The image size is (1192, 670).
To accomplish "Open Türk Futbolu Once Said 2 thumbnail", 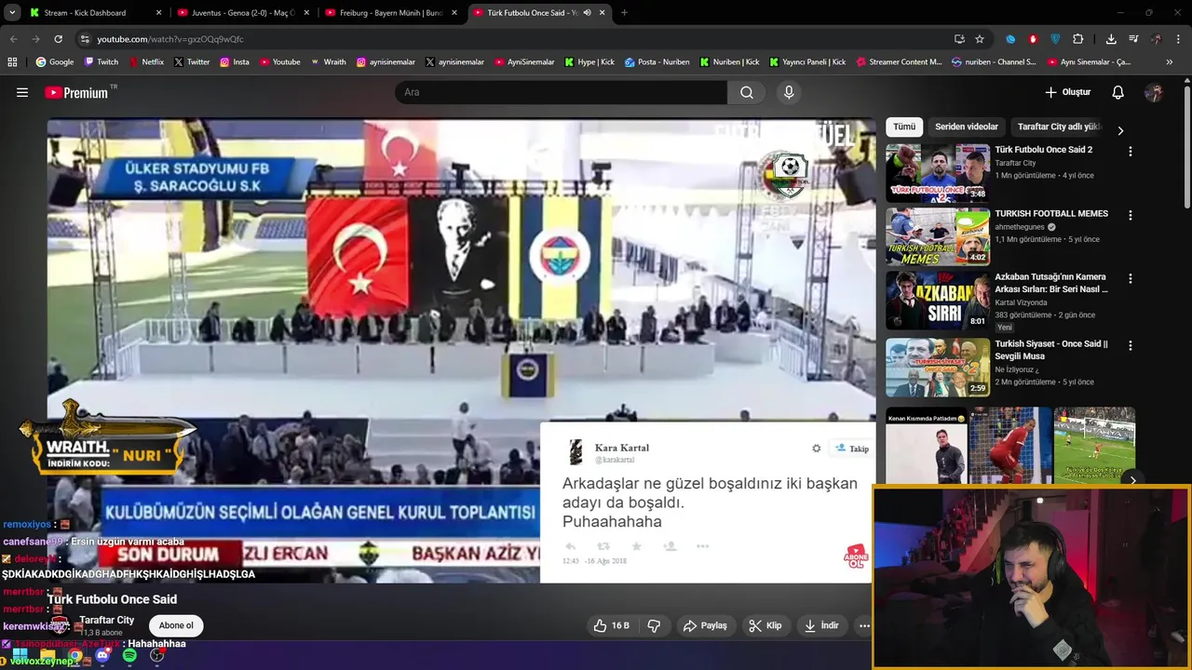I will [938, 173].
